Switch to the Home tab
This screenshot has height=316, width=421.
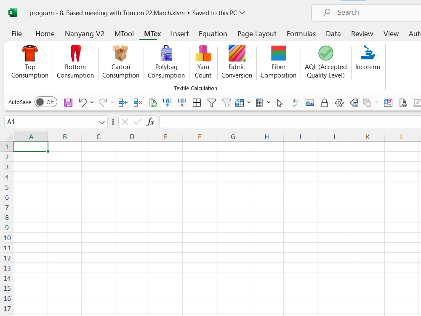pos(45,34)
